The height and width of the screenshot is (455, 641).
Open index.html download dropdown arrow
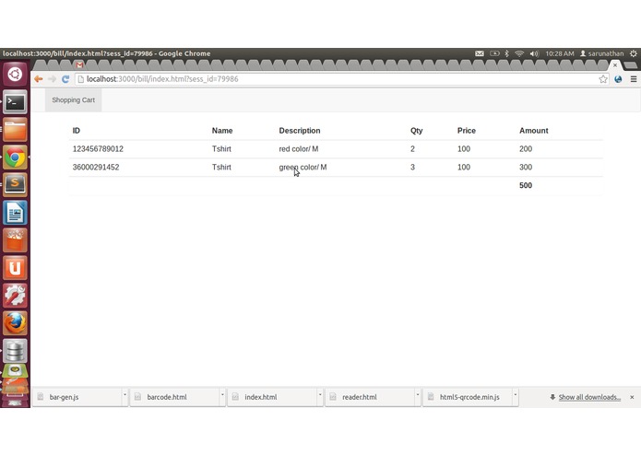320,394
